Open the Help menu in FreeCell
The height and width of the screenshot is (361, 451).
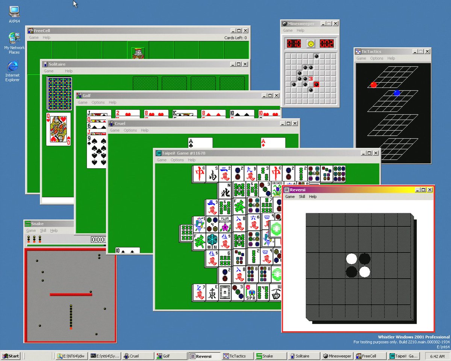[x=46, y=38]
